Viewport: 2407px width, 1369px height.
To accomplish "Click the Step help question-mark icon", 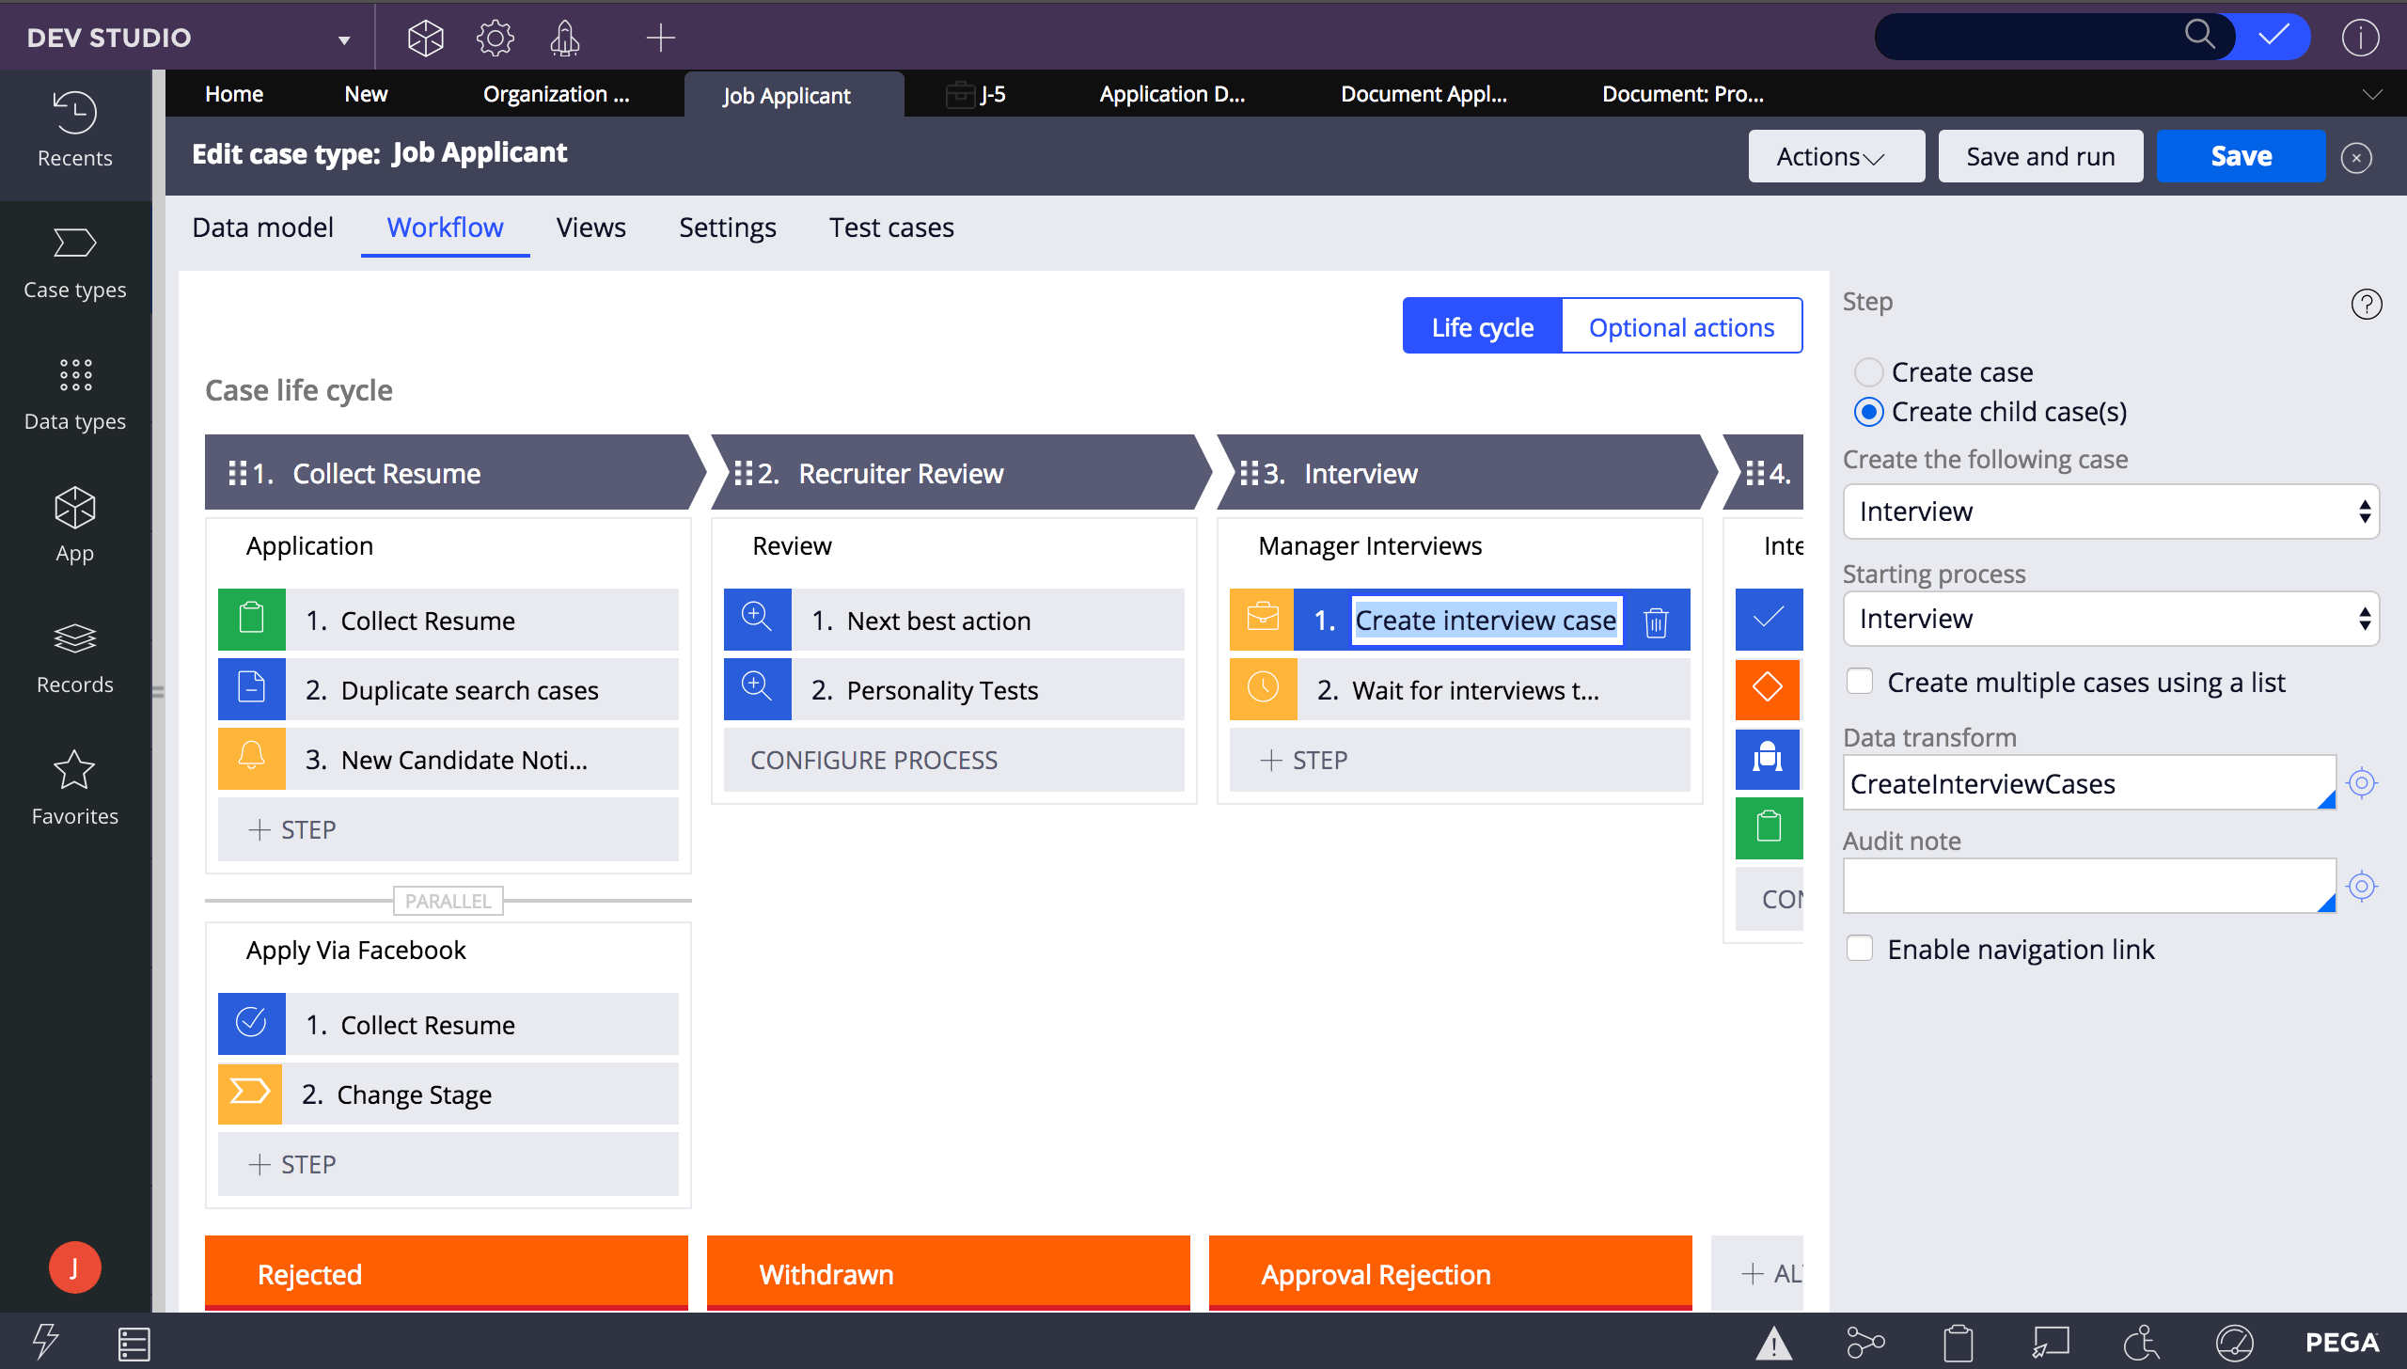I will click(x=2366, y=304).
